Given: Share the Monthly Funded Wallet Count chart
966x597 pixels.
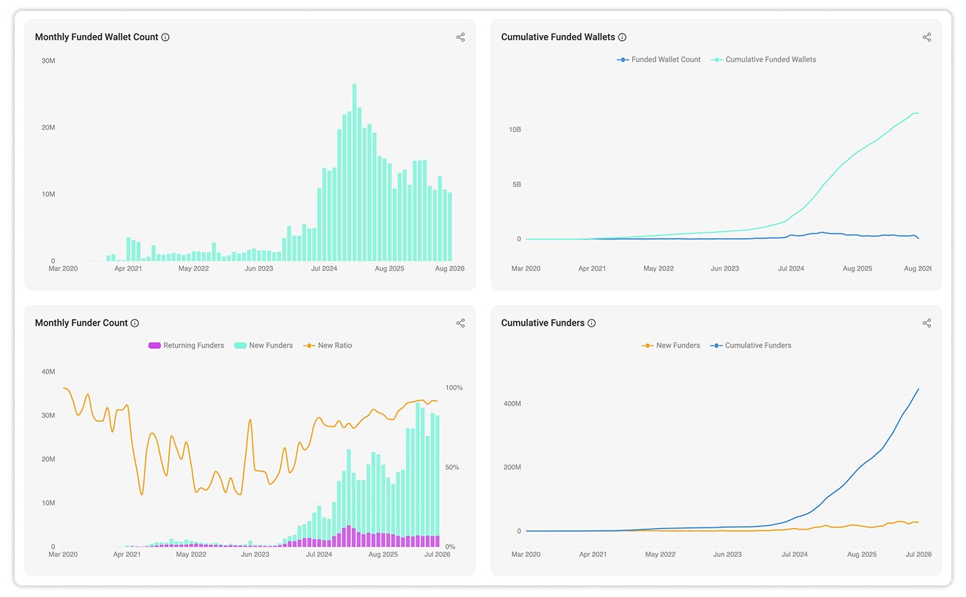Looking at the screenshot, I should [x=460, y=37].
